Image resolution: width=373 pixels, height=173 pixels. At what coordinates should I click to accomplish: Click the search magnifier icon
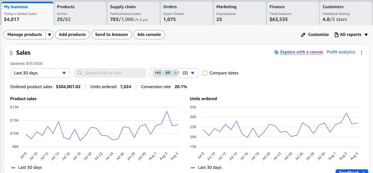coord(80,73)
